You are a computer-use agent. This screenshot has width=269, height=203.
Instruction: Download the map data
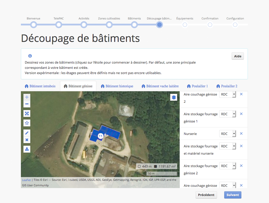[x=27, y=149]
